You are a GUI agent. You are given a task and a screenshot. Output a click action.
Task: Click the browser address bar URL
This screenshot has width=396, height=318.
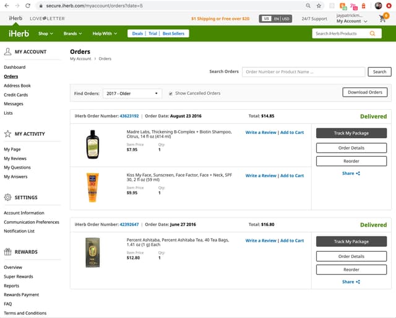pyautogui.click(x=94, y=6)
